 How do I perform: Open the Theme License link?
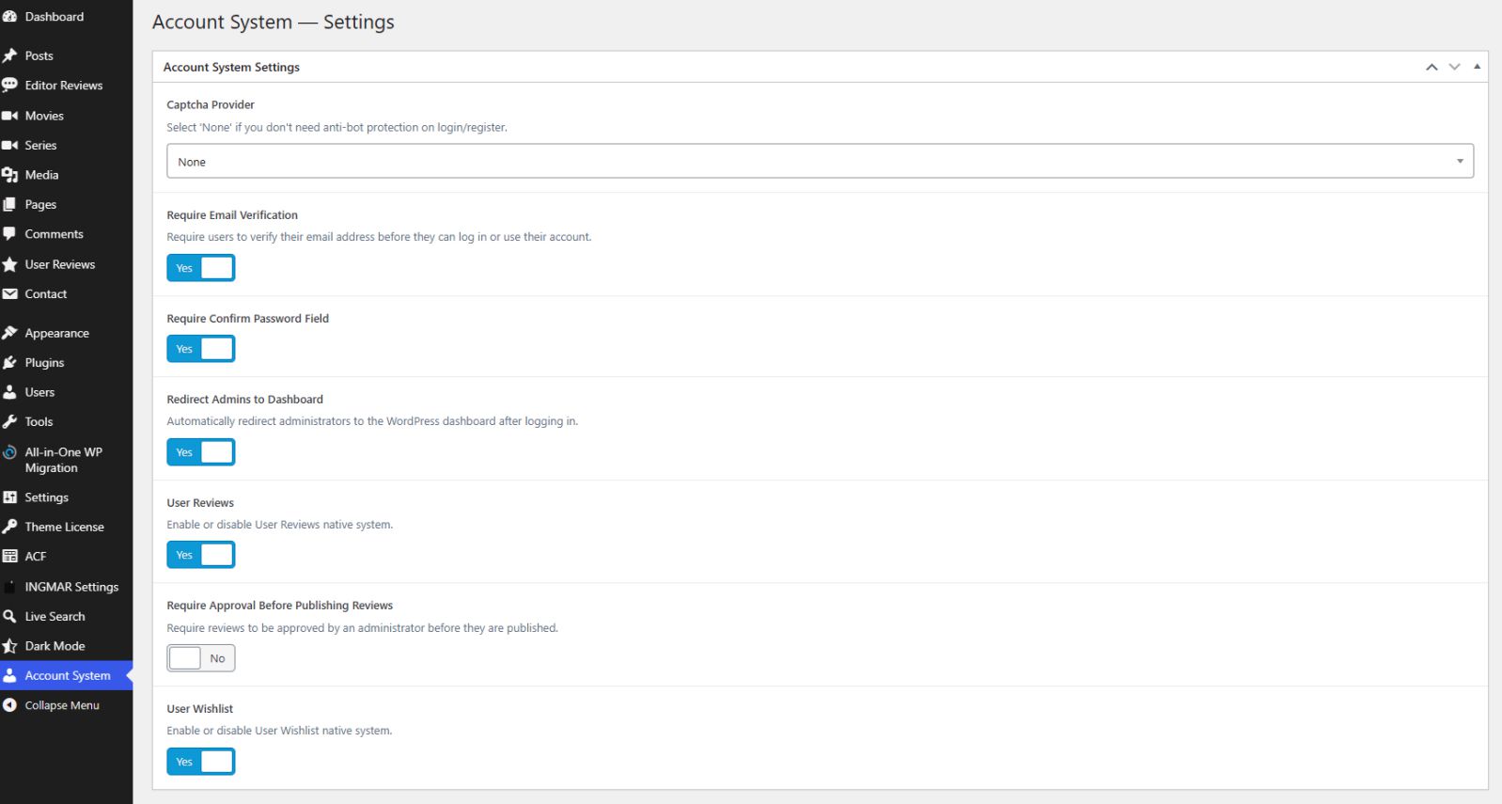coord(64,527)
